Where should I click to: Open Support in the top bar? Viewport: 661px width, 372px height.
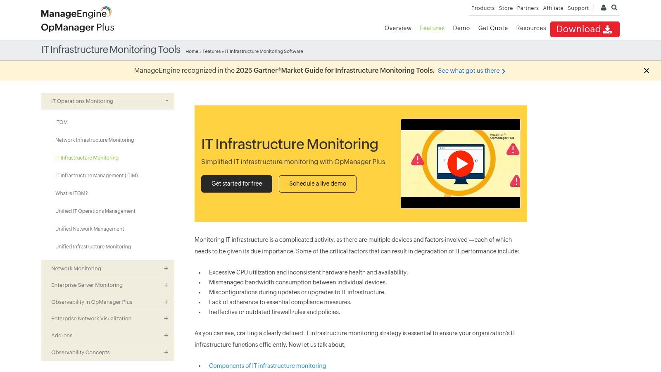pyautogui.click(x=578, y=8)
